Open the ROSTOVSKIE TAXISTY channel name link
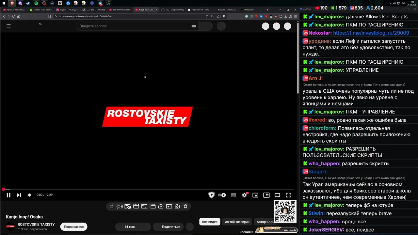Image resolution: width=418 pixels, height=235 pixels. [36, 225]
